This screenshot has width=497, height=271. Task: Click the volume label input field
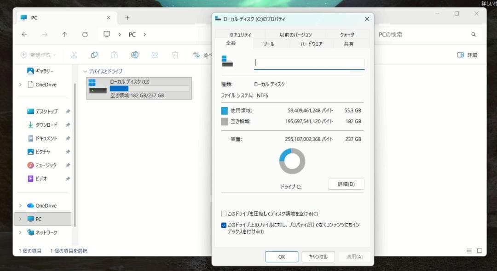click(x=308, y=63)
